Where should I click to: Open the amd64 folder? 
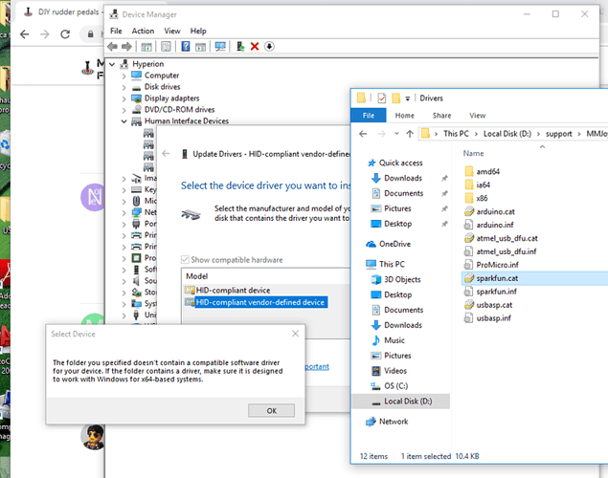(x=488, y=170)
